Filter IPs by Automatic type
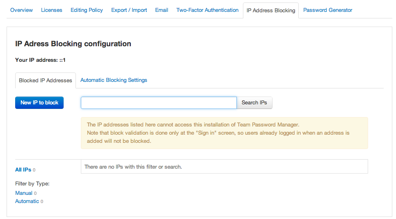The height and width of the screenshot is (219, 396). click(27, 201)
